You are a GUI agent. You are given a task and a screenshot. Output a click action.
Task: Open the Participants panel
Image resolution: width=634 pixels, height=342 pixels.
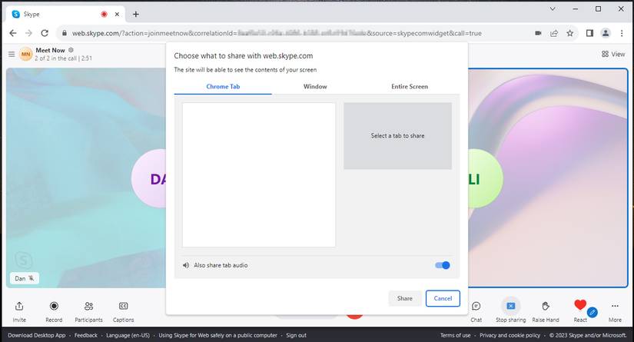(x=88, y=306)
